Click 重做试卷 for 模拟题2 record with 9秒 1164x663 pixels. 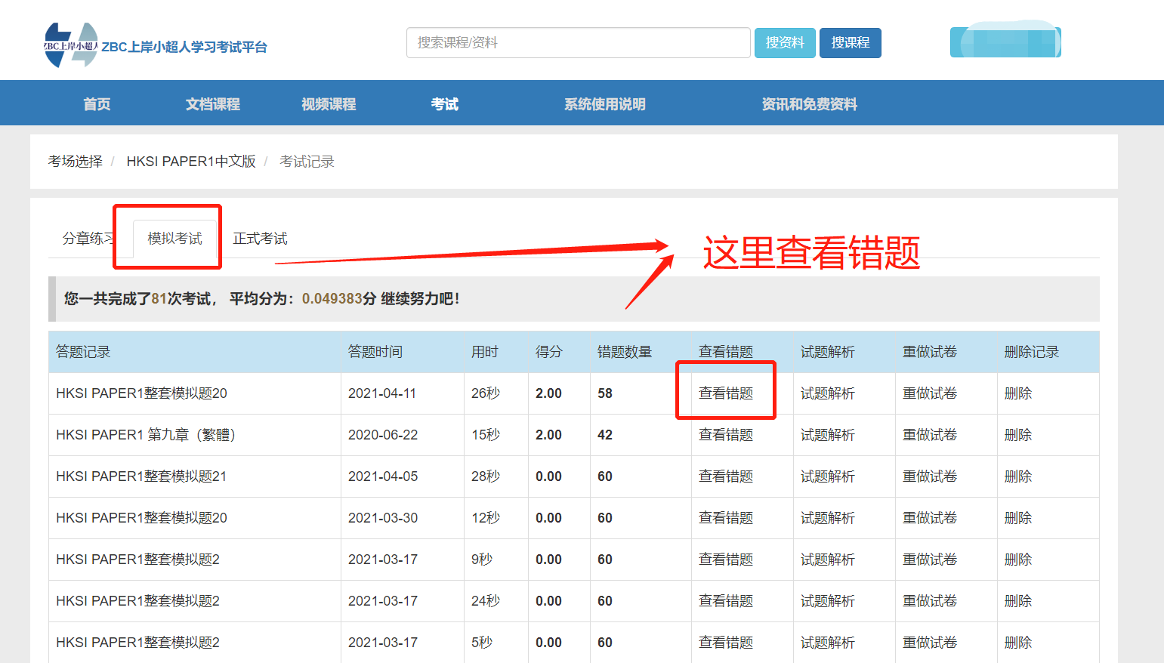pos(930,560)
